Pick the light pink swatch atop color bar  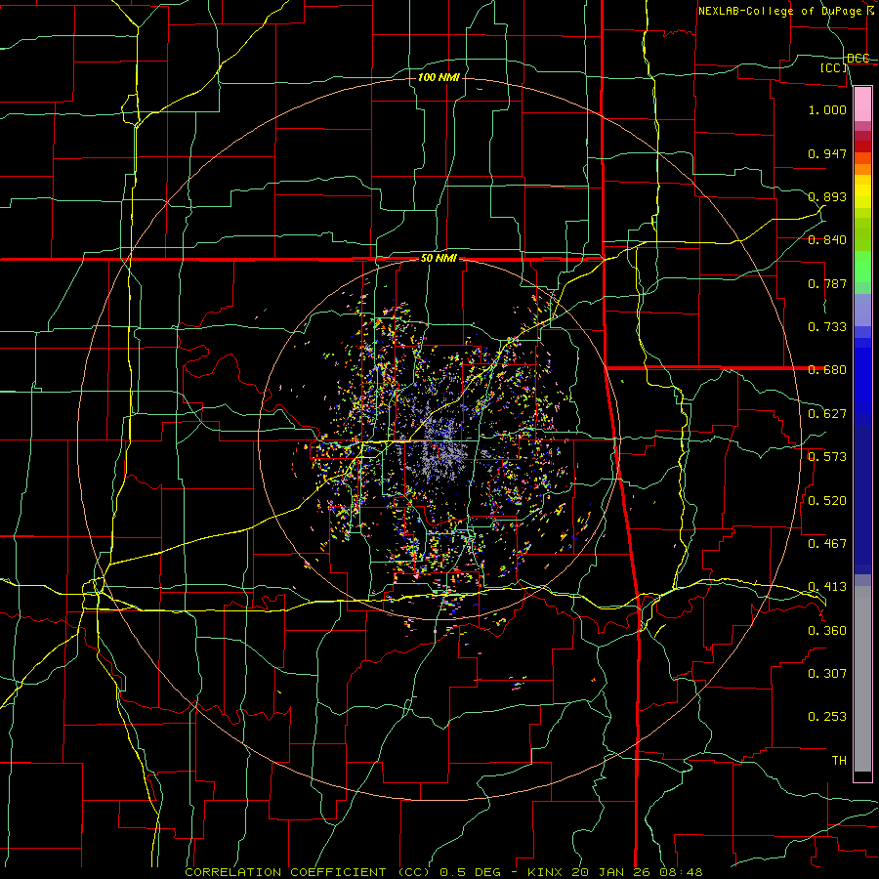tap(862, 104)
